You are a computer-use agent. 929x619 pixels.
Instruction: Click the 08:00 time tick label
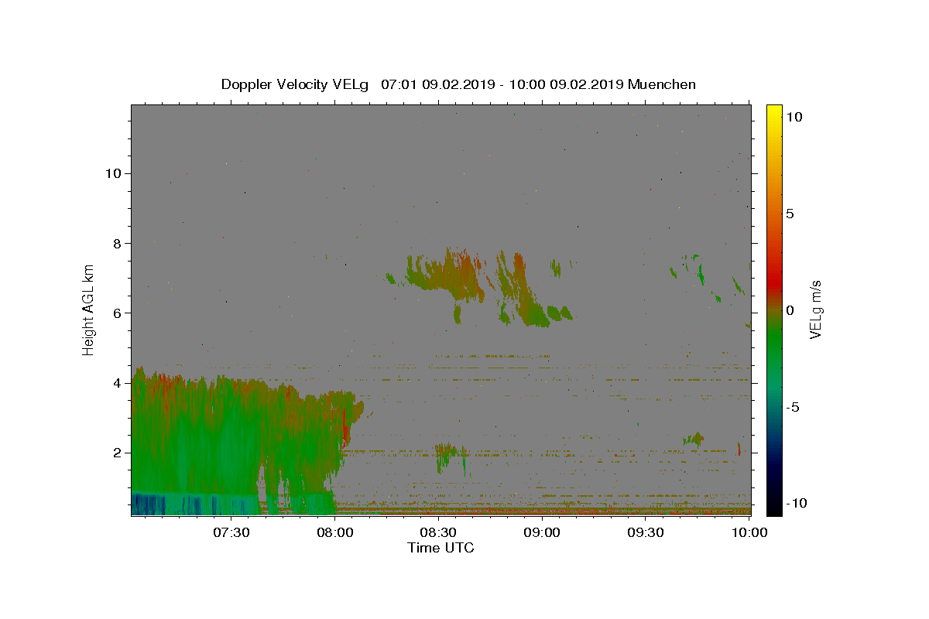335,532
